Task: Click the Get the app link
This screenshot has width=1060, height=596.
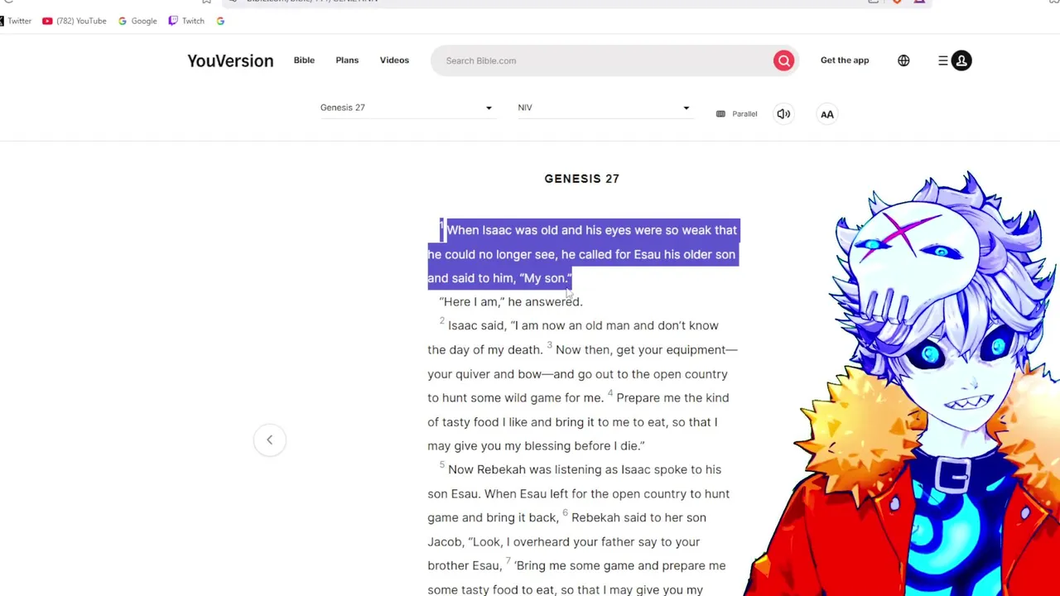Action: (845, 60)
